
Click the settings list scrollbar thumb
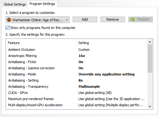click(150, 58)
